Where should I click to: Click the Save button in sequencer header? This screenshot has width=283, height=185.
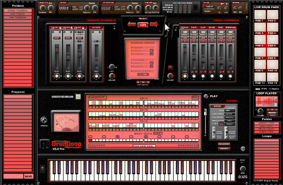coord(195,97)
